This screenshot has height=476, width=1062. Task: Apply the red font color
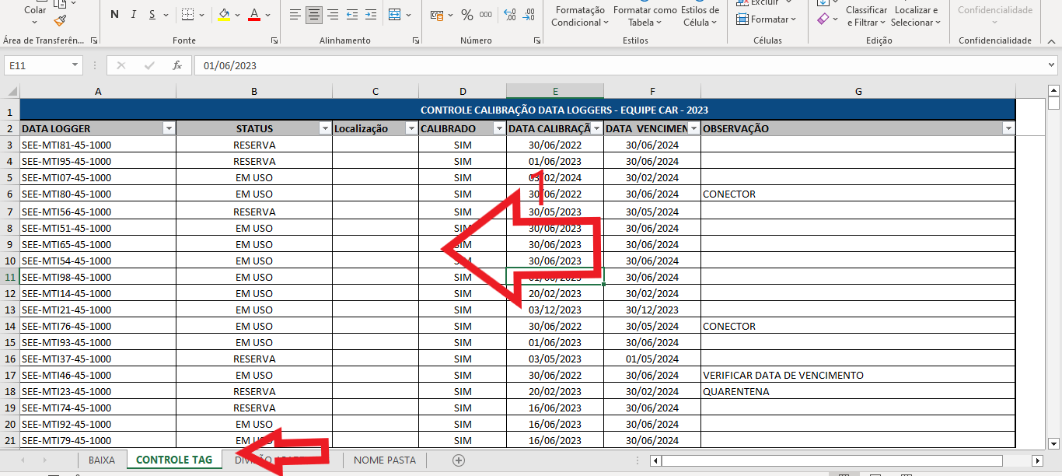pyautogui.click(x=254, y=14)
